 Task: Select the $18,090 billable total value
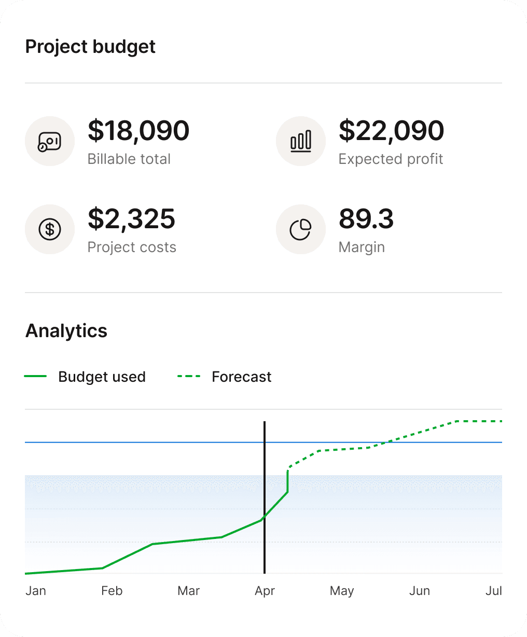tap(138, 131)
